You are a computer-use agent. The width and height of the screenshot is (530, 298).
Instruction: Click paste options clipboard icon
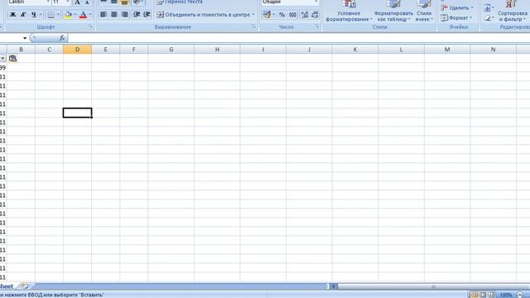[x=13, y=59]
